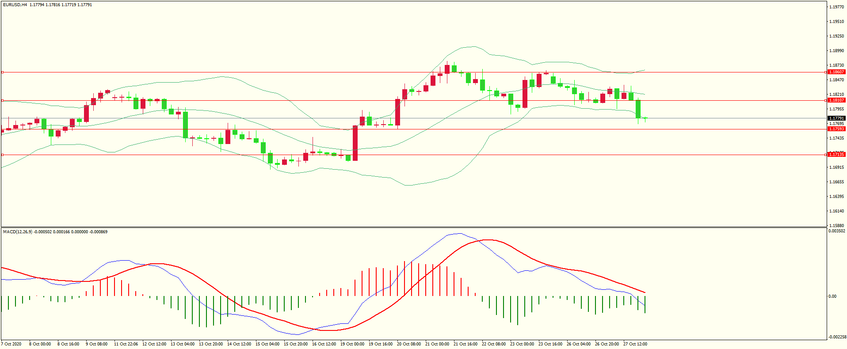
Task: Click the tall green candle at 13 Oct 04:00
Action: click(x=186, y=125)
